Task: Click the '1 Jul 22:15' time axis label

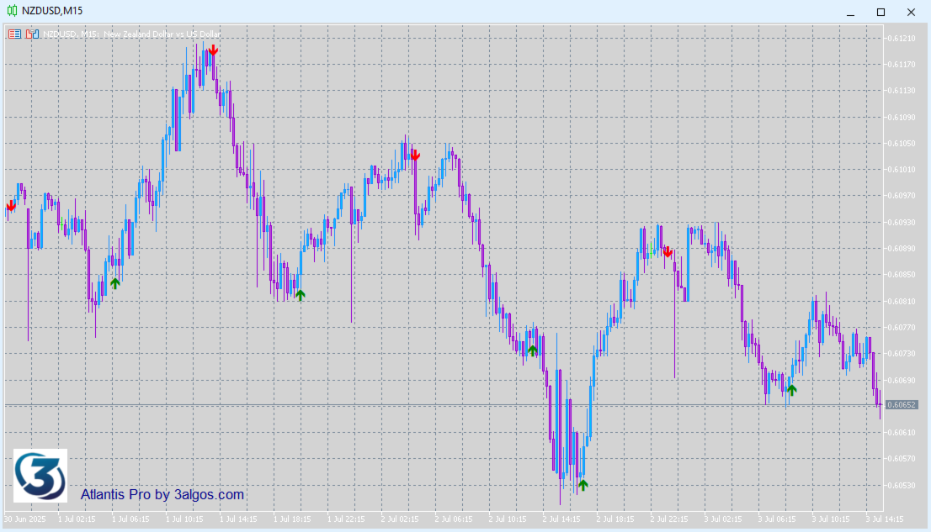Action: [x=346, y=519]
